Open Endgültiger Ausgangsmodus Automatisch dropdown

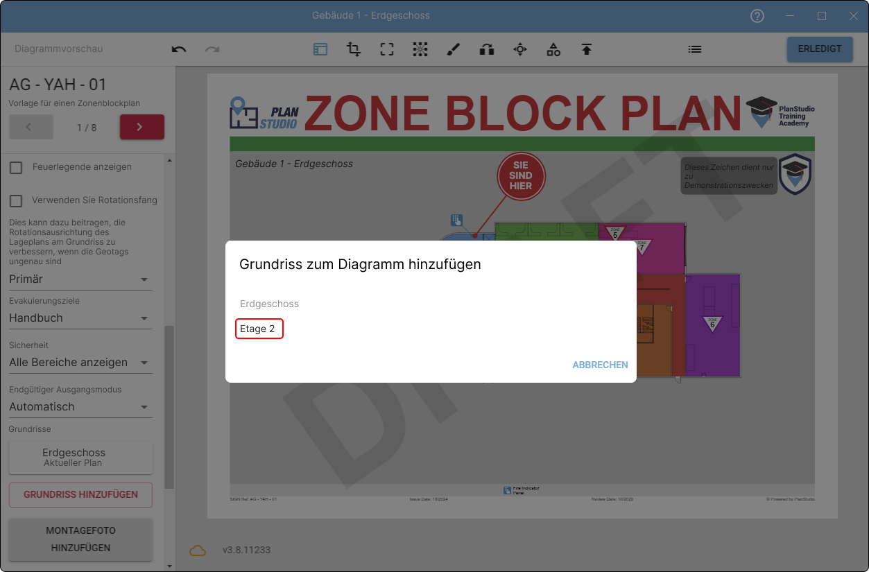point(80,407)
